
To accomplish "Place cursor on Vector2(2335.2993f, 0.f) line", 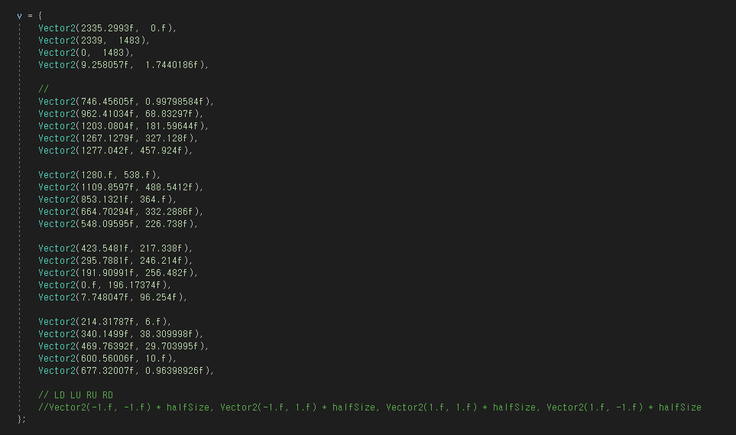I will pos(107,28).
